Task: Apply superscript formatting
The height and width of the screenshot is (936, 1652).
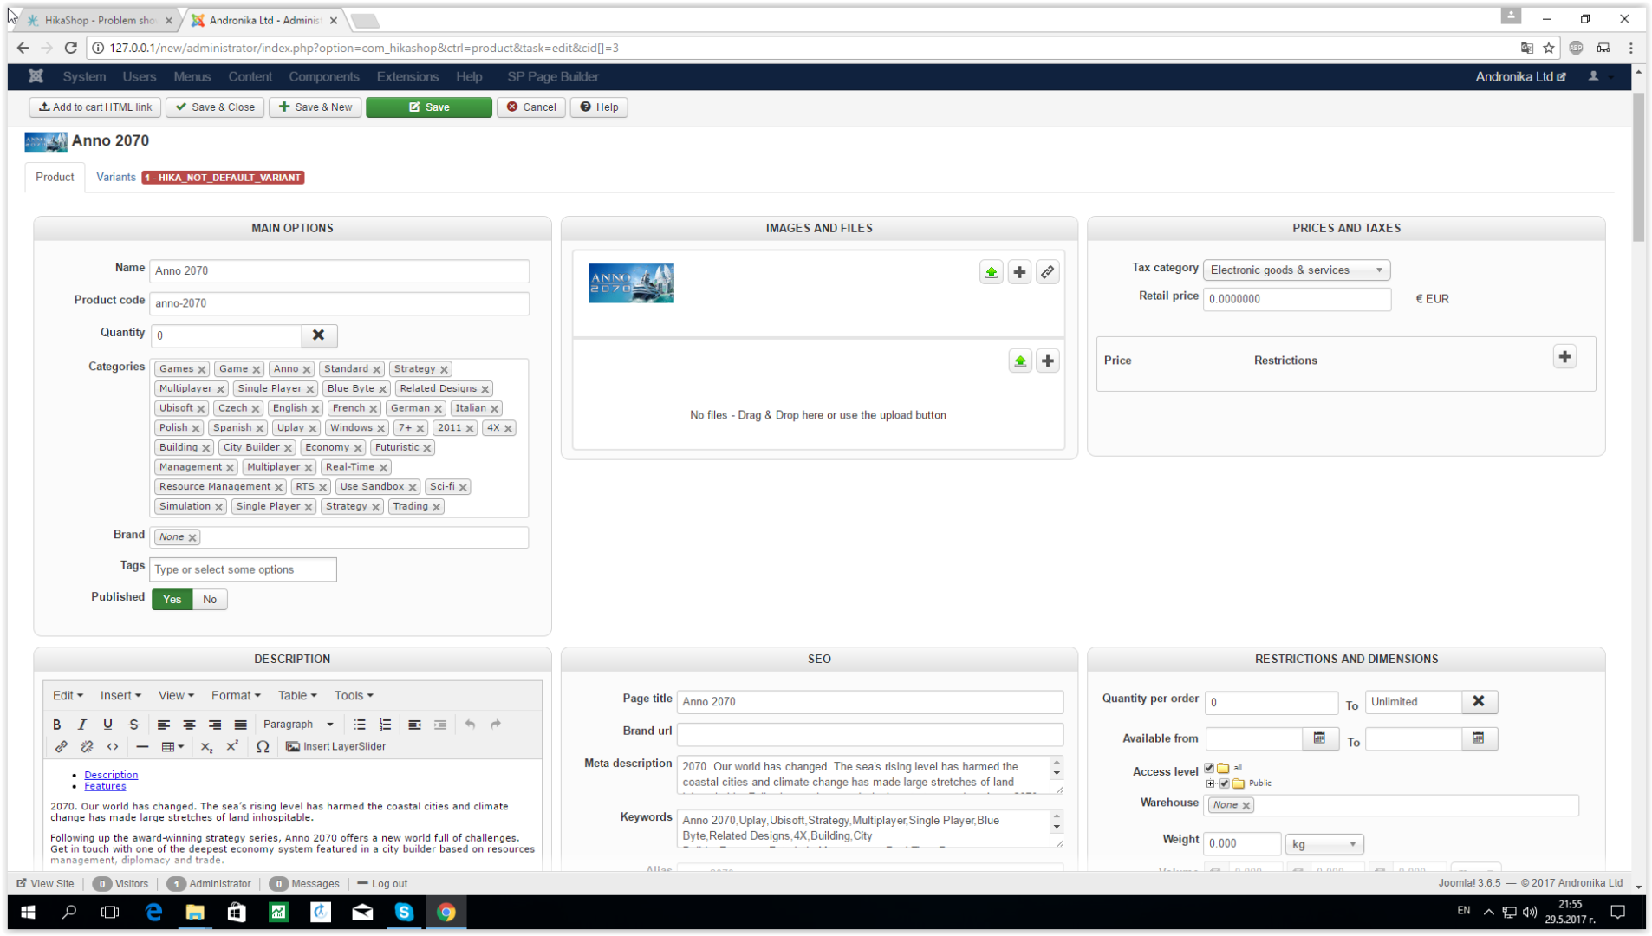Action: (x=232, y=747)
